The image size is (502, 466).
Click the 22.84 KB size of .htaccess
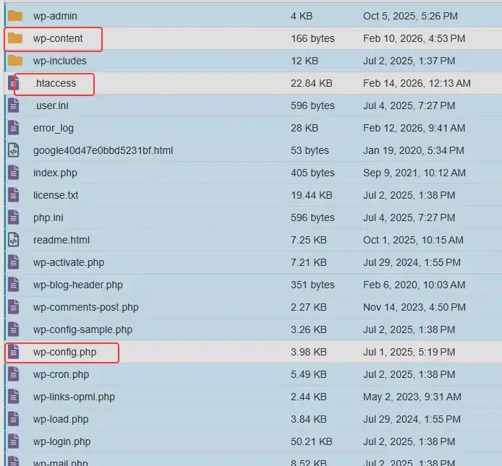(x=312, y=83)
